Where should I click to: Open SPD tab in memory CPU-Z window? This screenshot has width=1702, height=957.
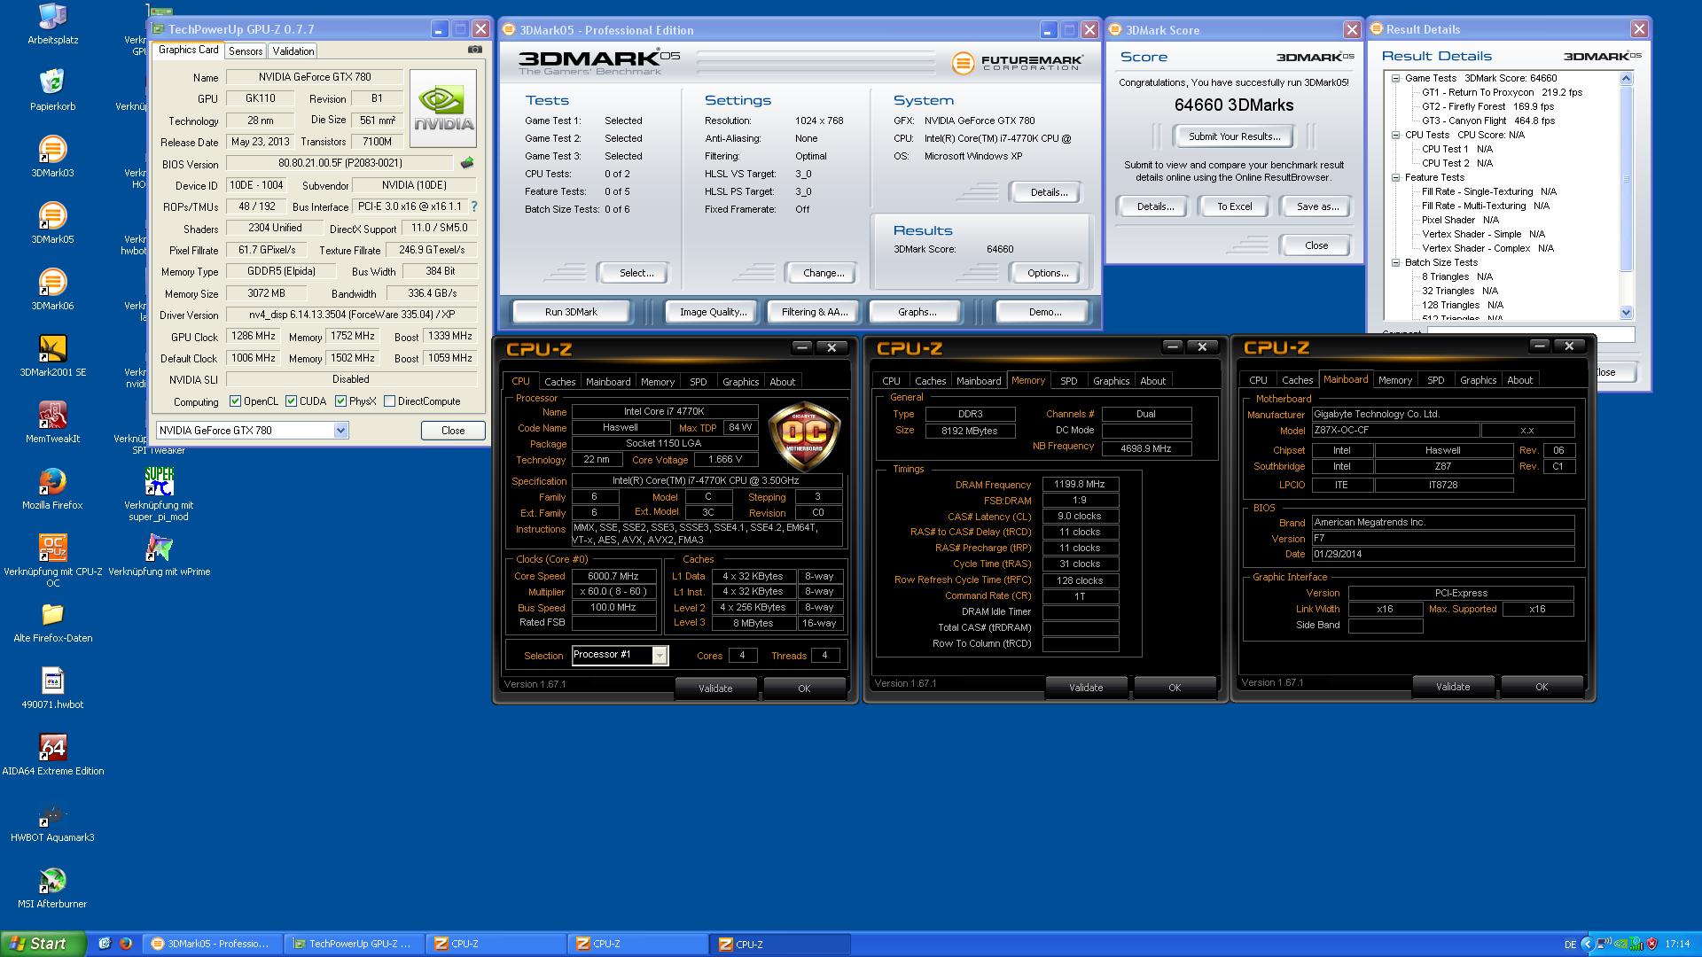(x=1069, y=381)
